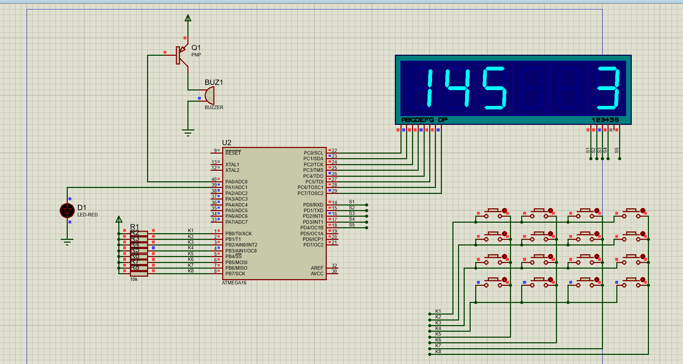683x364 pixels.
Task: Select the K2–K7 keypad pushbutton
Action: [585, 236]
